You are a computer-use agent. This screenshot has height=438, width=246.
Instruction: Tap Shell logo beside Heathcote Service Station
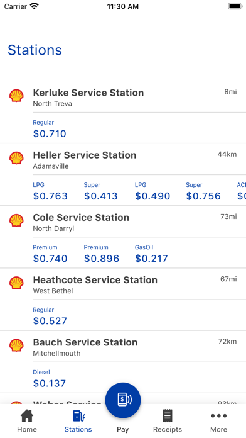coord(16,283)
